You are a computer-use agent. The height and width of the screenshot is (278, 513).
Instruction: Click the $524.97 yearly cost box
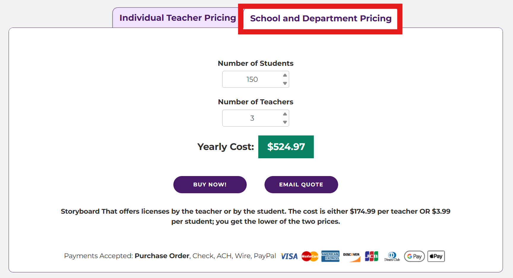pyautogui.click(x=286, y=147)
